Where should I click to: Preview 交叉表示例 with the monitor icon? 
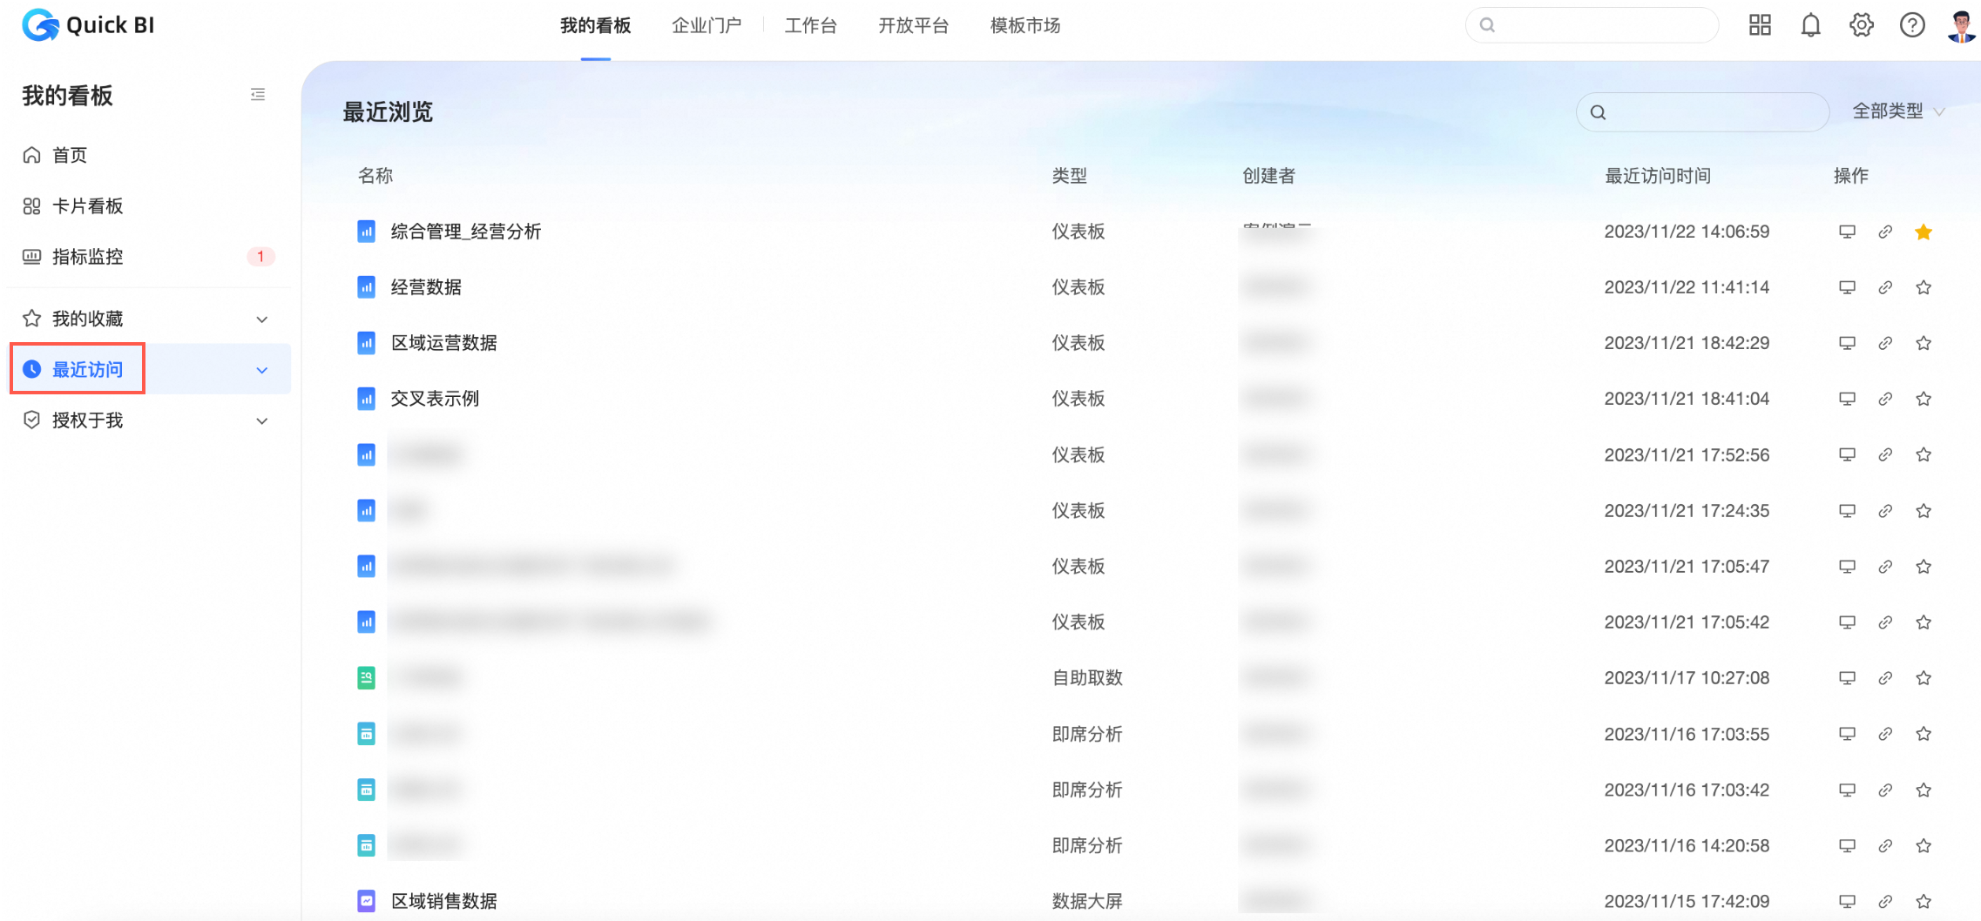click(x=1847, y=399)
